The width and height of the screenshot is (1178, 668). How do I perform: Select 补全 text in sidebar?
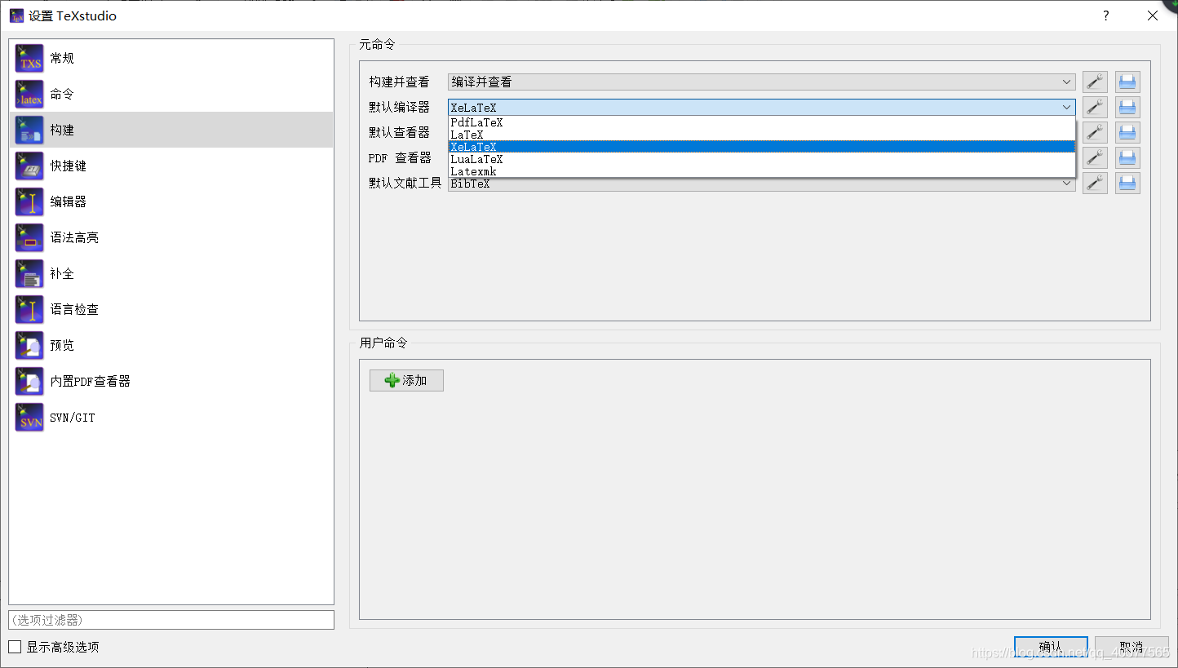pyautogui.click(x=62, y=274)
